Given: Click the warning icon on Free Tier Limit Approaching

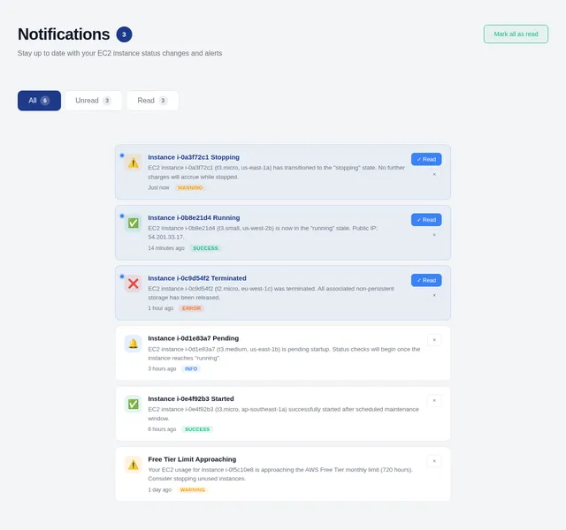Looking at the screenshot, I should tap(134, 465).
